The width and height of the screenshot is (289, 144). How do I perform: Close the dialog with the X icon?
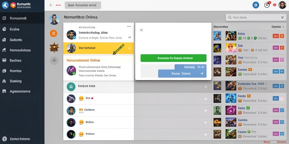(141, 30)
